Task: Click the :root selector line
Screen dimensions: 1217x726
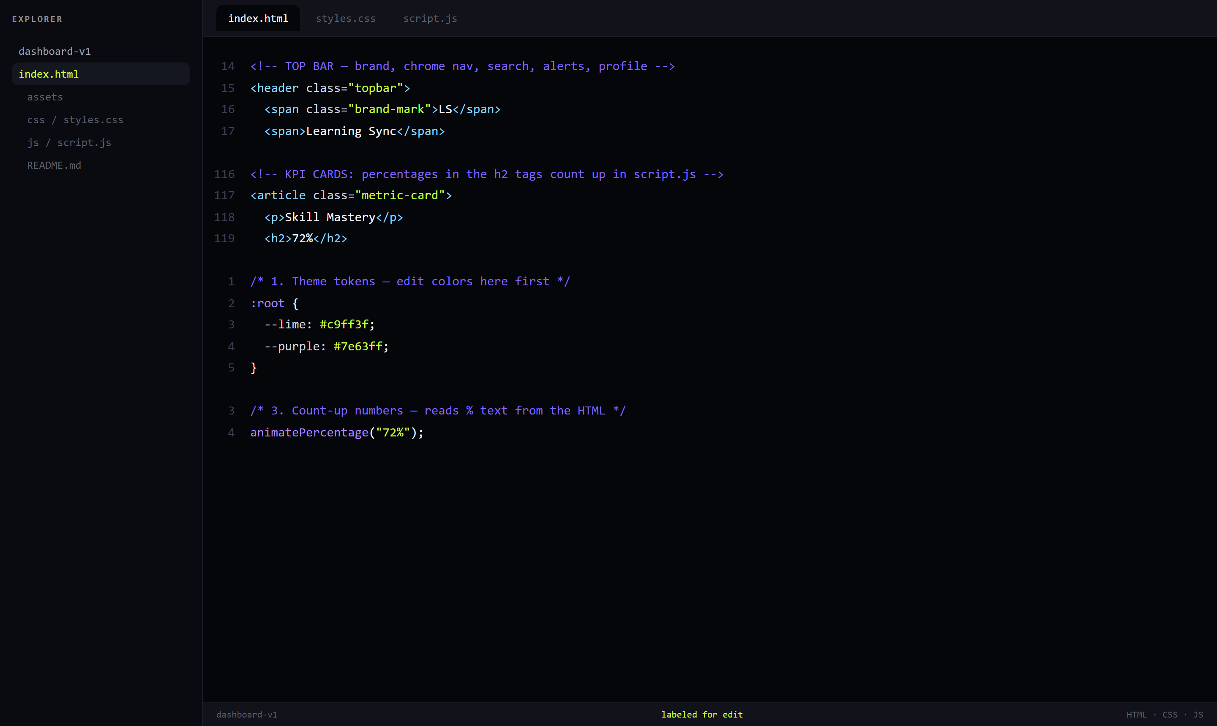Action: pos(274,303)
